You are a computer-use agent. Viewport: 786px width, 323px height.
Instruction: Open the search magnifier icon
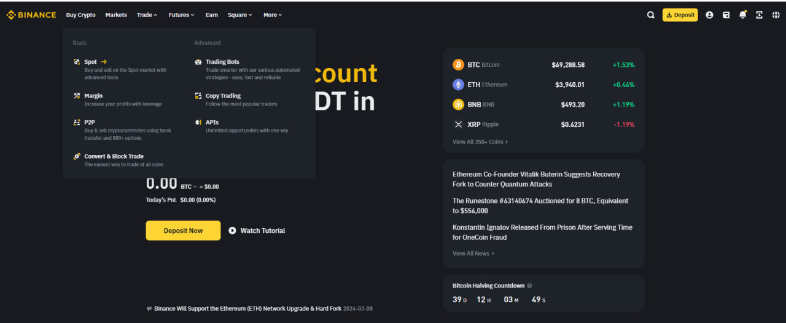point(651,15)
